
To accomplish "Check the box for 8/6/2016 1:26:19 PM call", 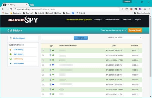I will (x=43, y=85).
